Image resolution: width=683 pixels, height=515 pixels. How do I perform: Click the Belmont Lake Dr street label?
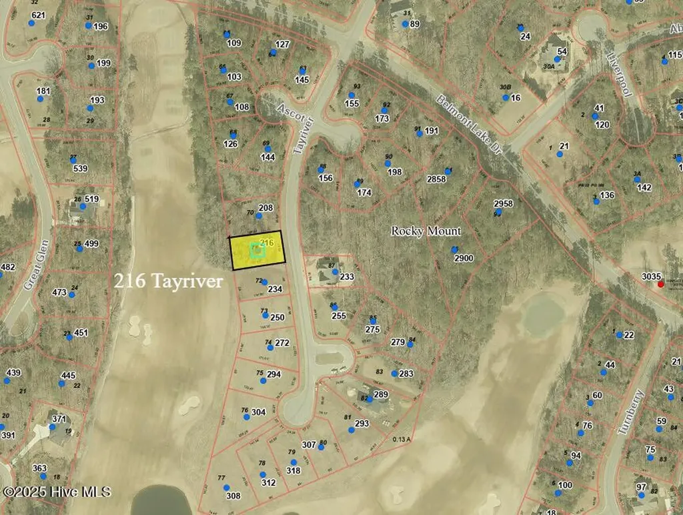470,124
